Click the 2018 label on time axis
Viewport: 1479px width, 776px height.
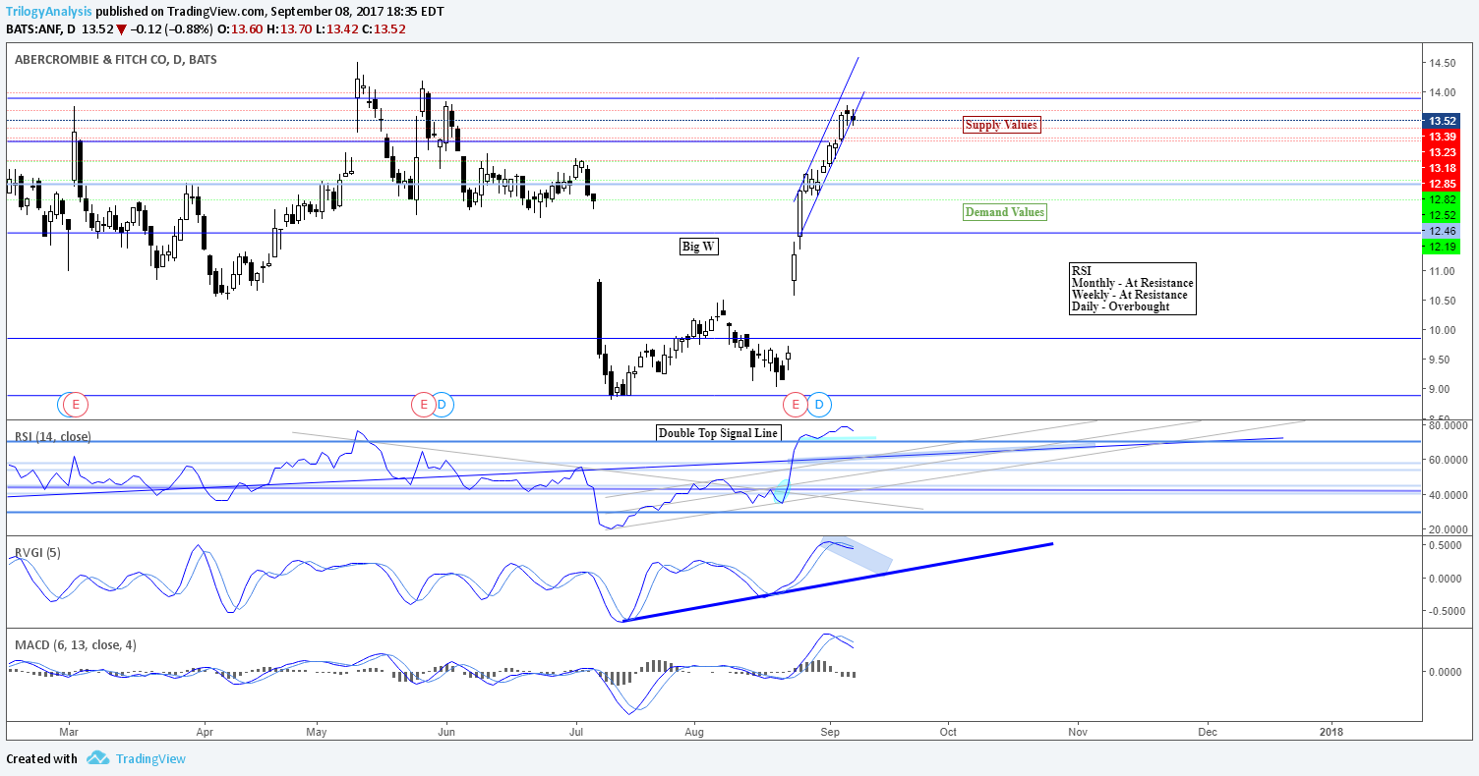click(1331, 732)
